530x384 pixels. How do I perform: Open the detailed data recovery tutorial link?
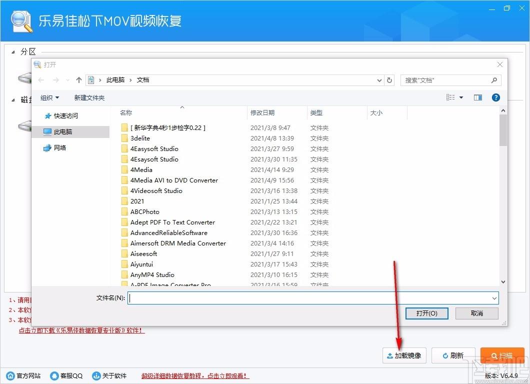[195, 375]
